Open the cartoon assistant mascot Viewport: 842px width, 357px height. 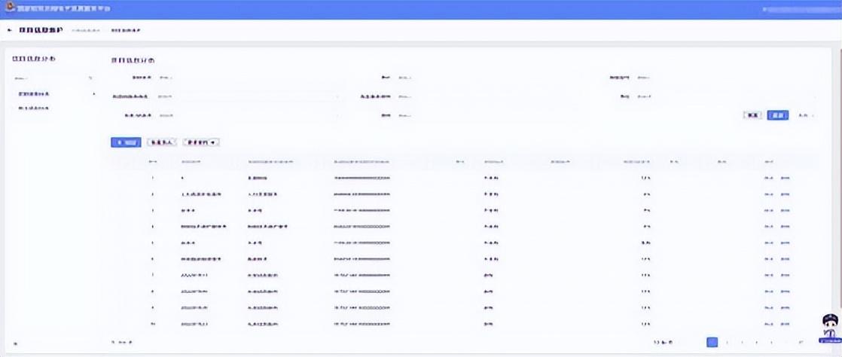pyautogui.click(x=830, y=328)
